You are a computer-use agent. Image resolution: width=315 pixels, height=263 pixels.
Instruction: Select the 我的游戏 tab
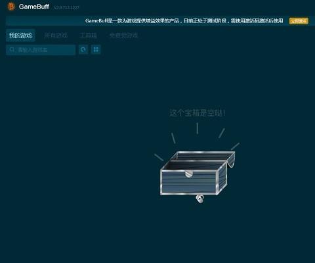pos(20,36)
